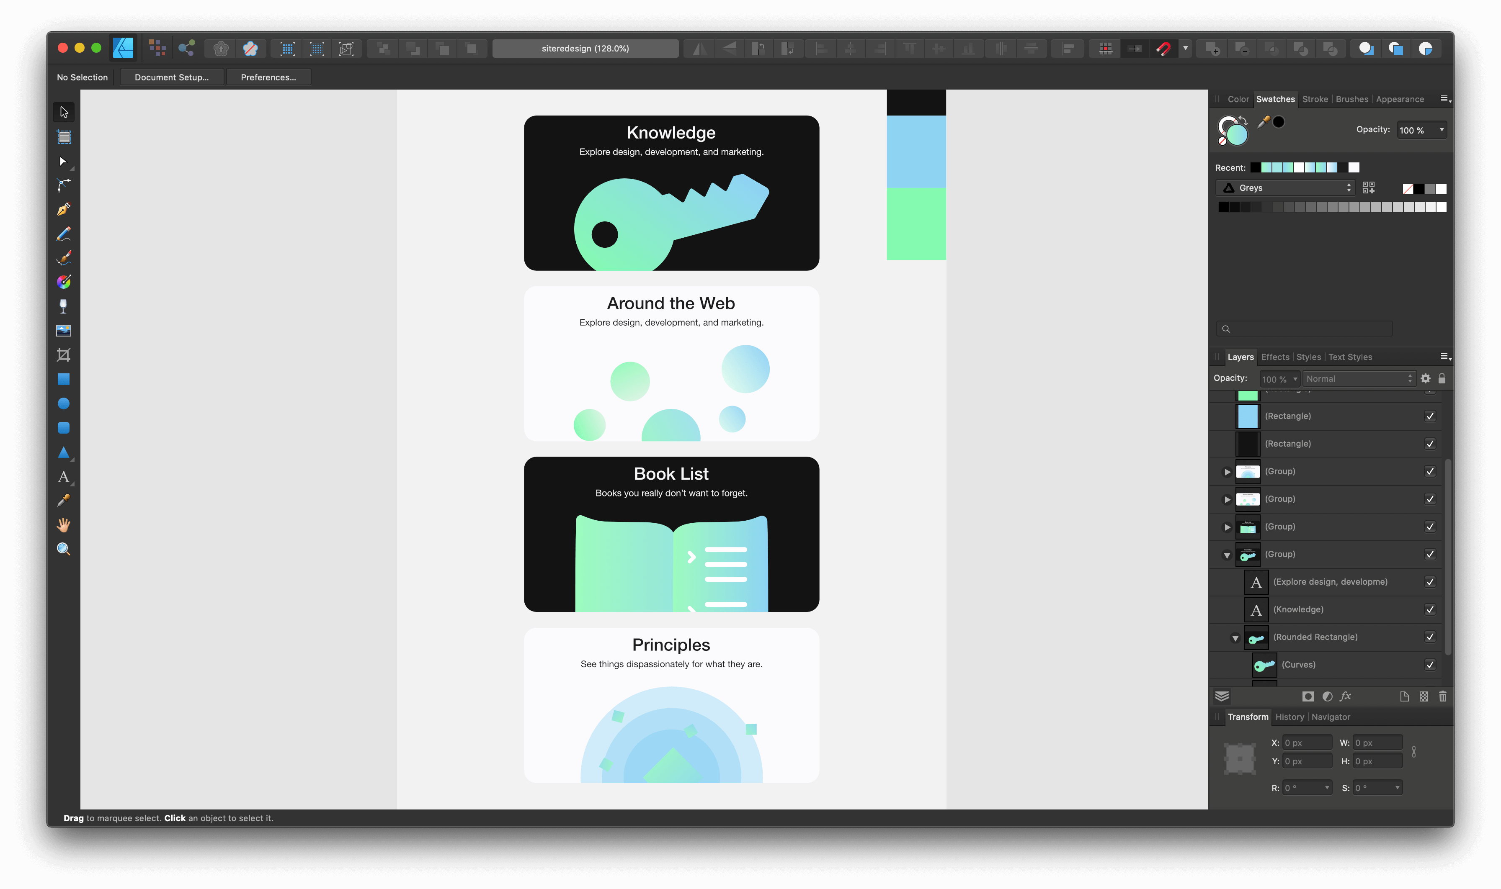
Task: Collapse the (Rounded Rectangle) disclosure triangle
Action: 1235,637
